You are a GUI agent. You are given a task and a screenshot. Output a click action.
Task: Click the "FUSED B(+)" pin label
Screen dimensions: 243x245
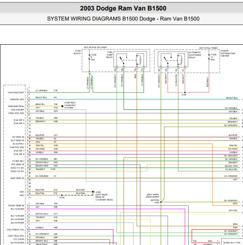(18, 161)
